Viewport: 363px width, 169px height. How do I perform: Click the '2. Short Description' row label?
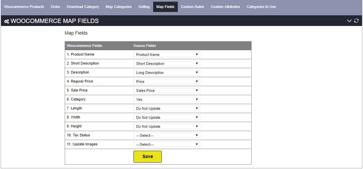(83, 63)
